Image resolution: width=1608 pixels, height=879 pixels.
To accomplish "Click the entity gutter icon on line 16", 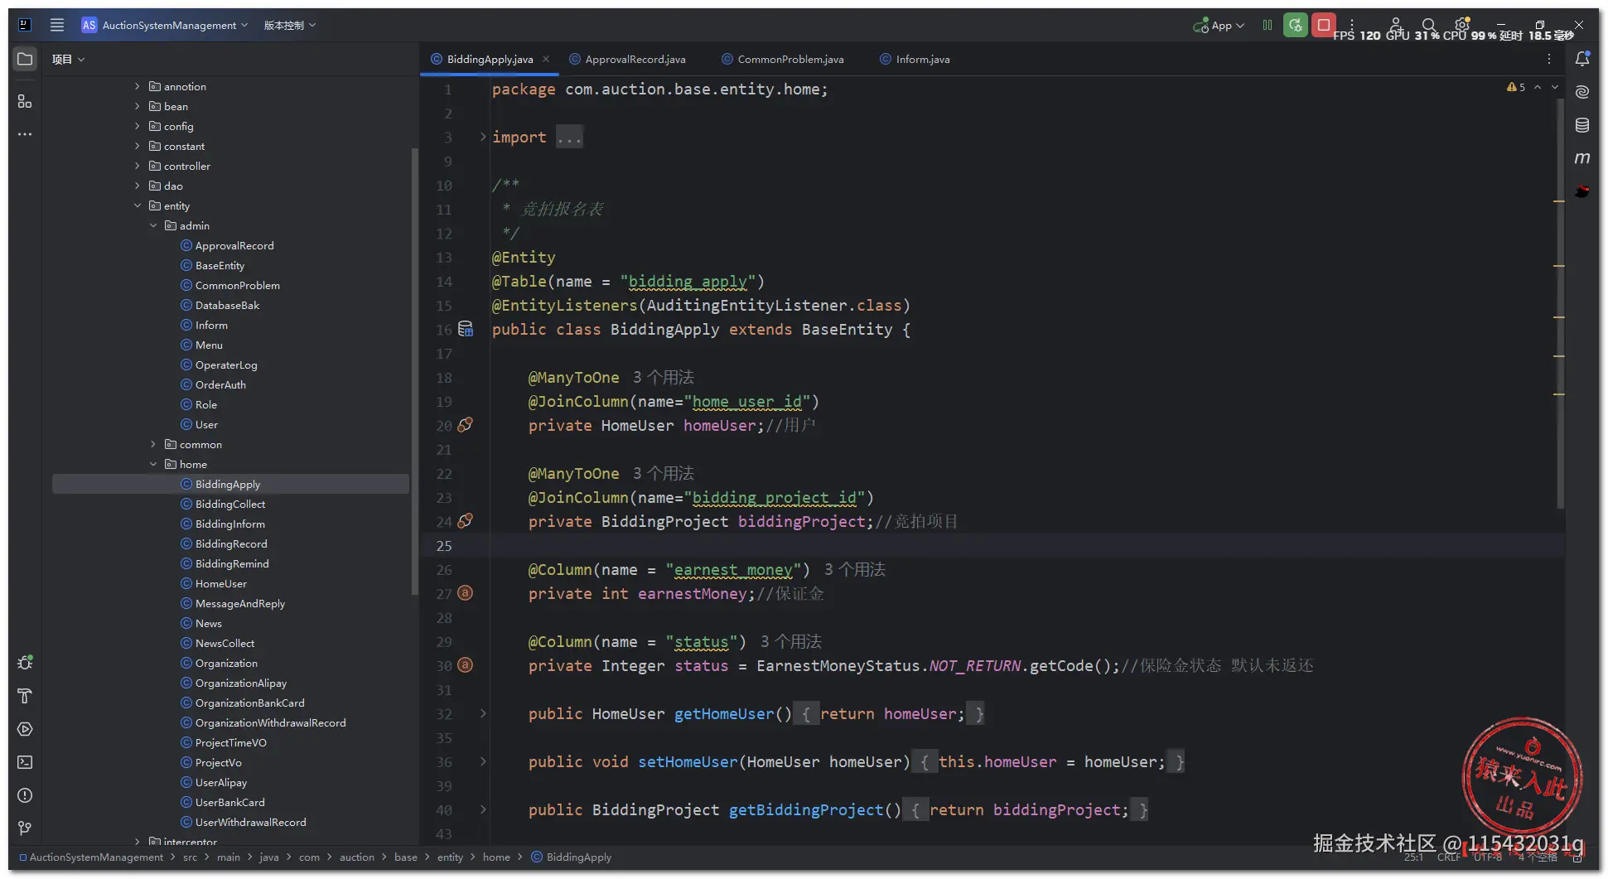I will [x=466, y=329].
